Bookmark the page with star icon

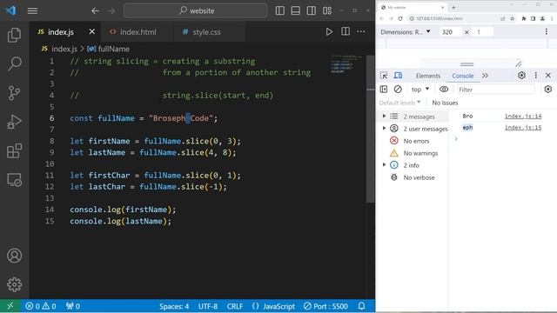pos(513,18)
